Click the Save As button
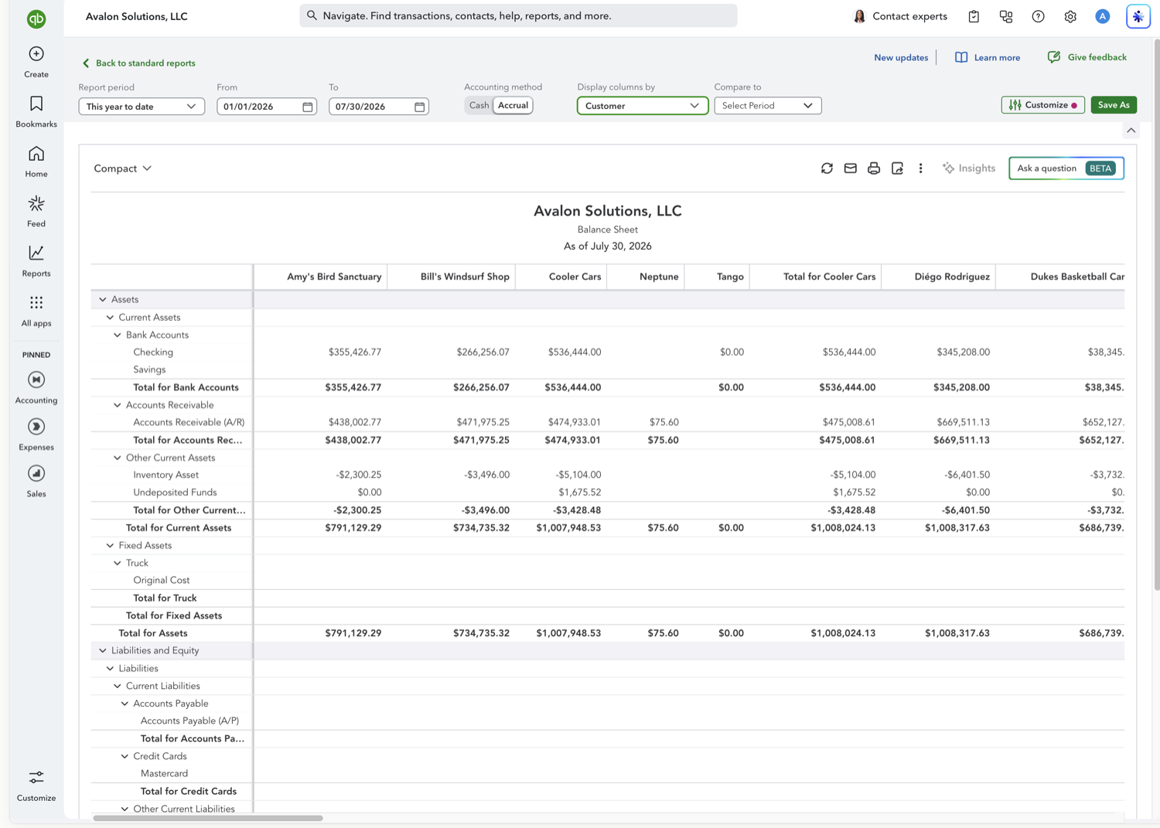 (1114, 105)
